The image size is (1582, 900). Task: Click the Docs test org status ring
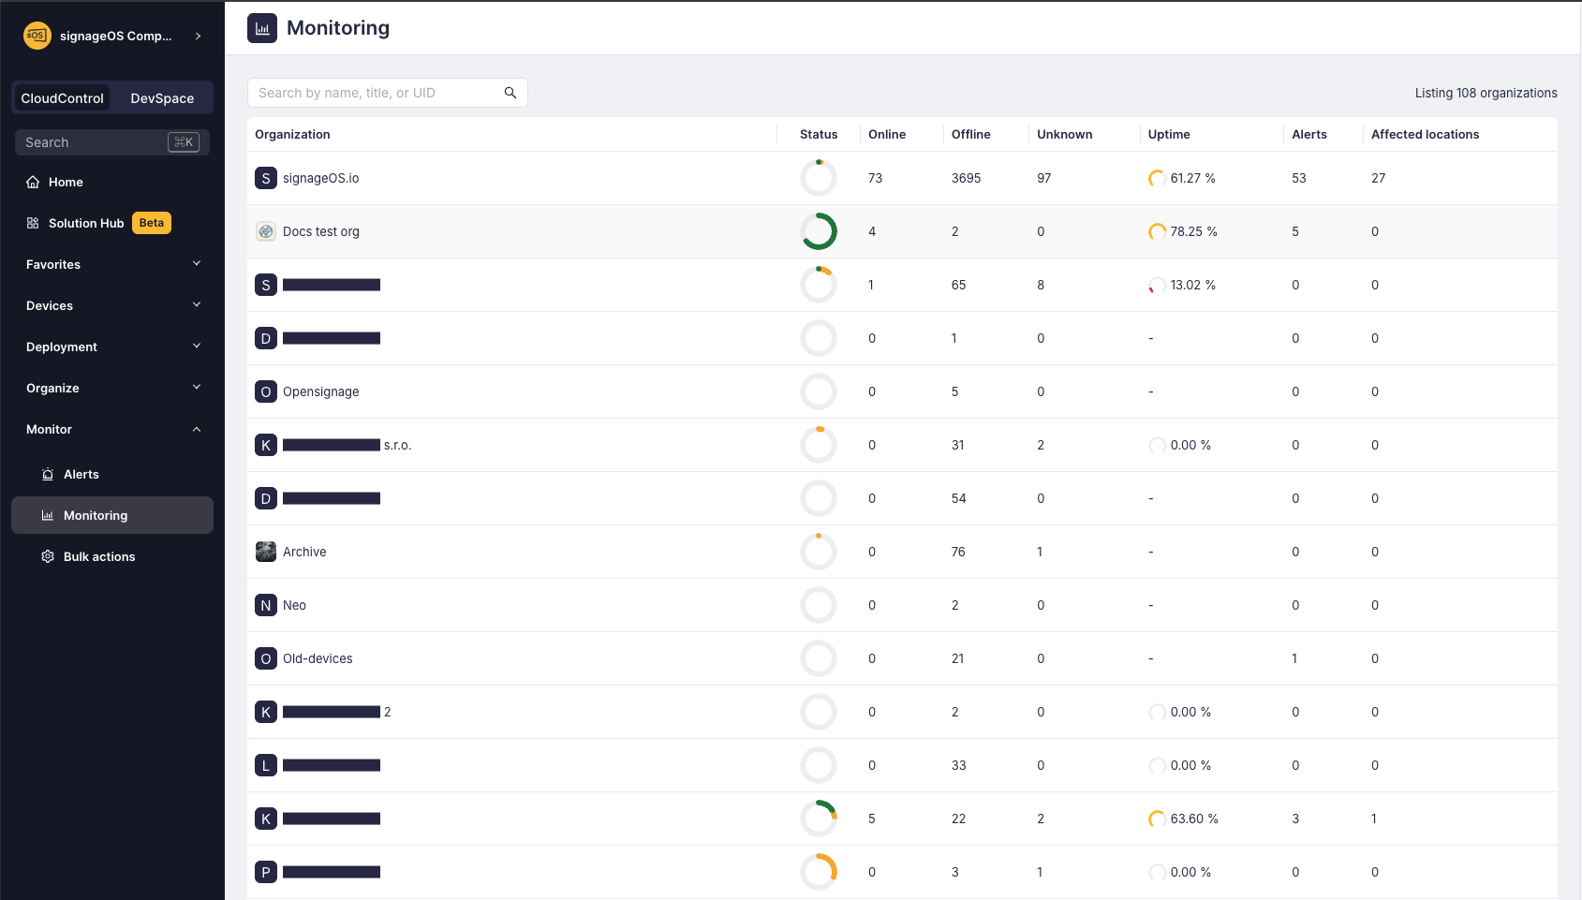(x=819, y=231)
